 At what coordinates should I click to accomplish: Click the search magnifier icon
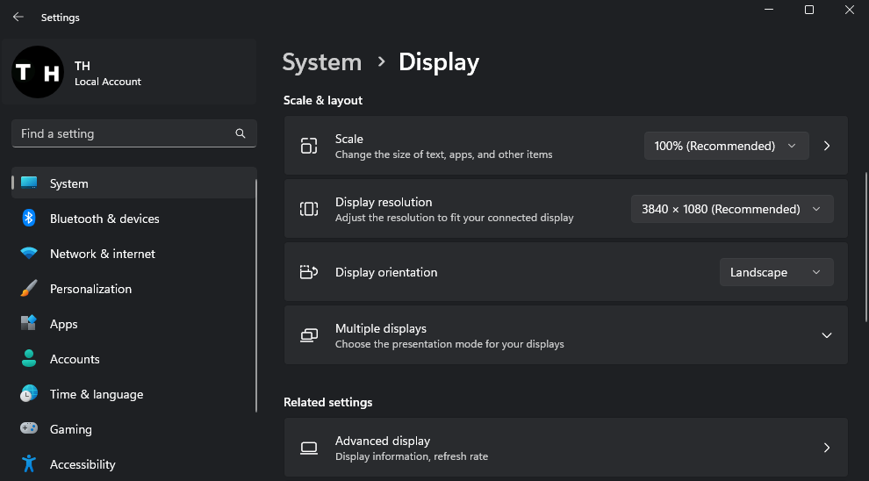pos(241,133)
